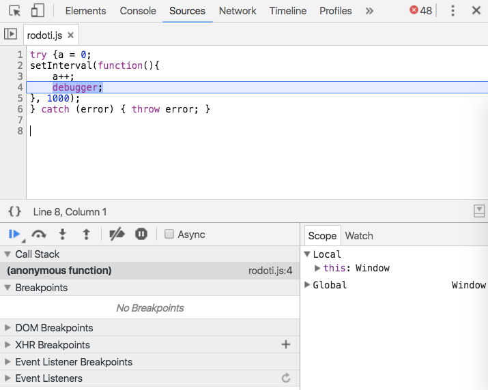Viewport: 488px width, 390px height.
Task: Click the setInterval call in code
Action: [x=61, y=65]
